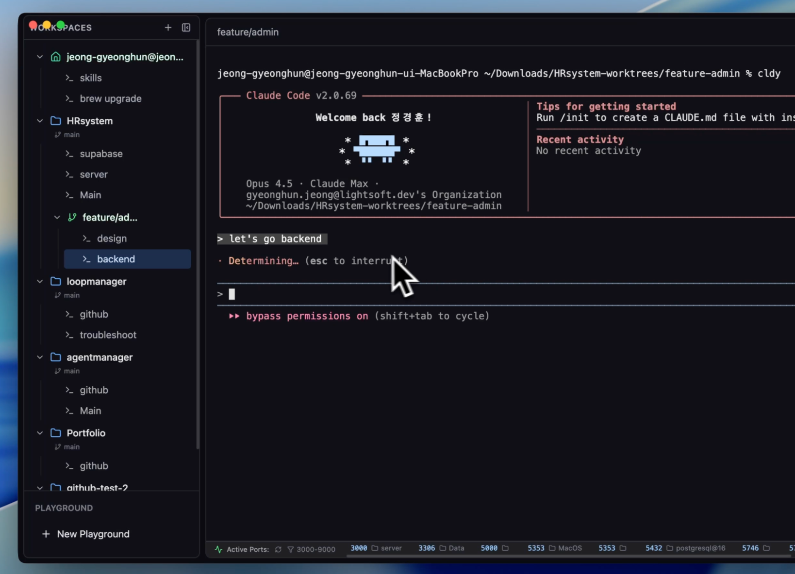Click the HRsystem folder icon
The height and width of the screenshot is (574, 795).
click(x=56, y=121)
